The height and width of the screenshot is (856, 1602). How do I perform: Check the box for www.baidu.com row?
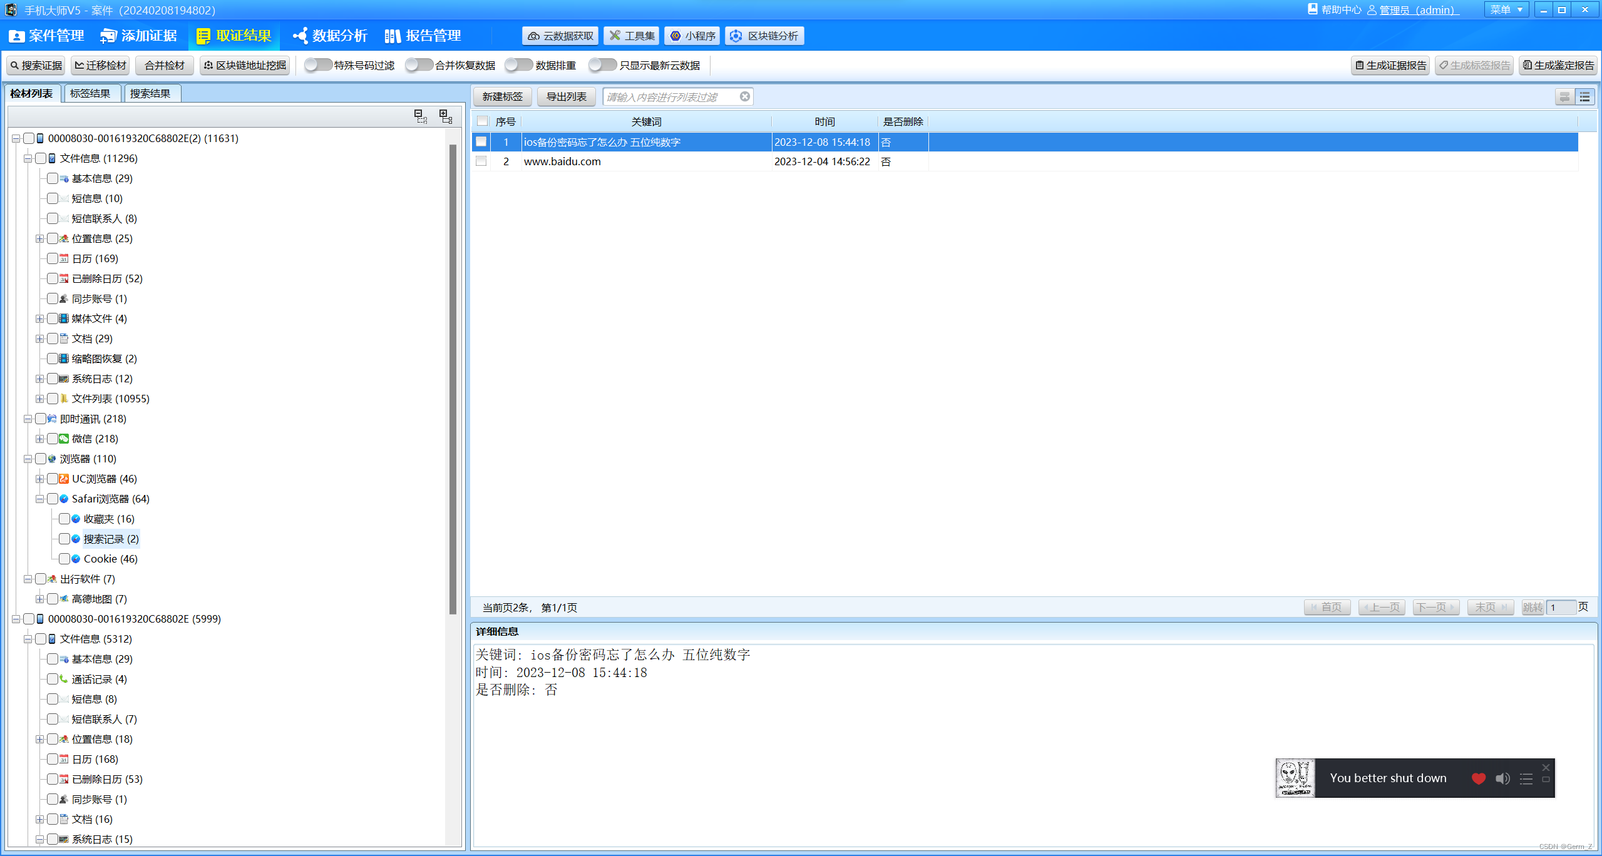(x=481, y=161)
